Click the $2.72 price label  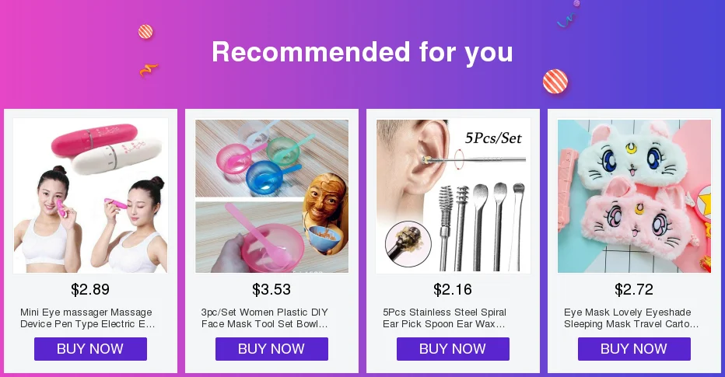(634, 290)
